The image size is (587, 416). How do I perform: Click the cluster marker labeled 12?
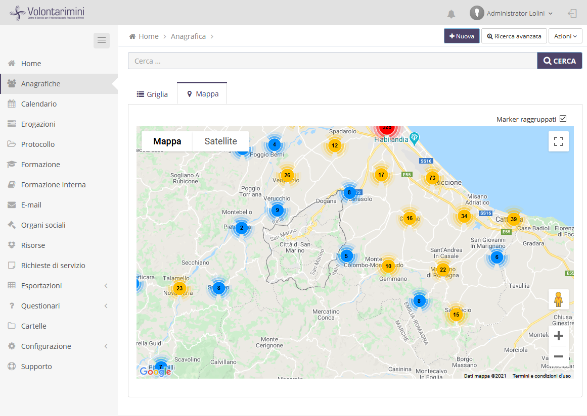335,145
